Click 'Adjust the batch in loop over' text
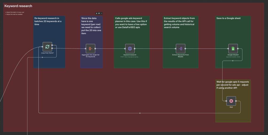Screen dimensions: 268x135 [15, 12]
